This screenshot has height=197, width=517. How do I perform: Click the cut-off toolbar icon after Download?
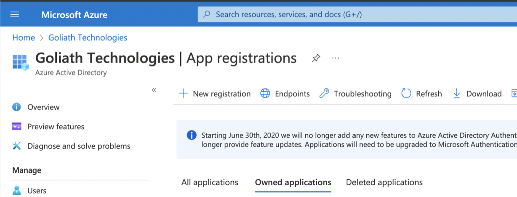514,93
